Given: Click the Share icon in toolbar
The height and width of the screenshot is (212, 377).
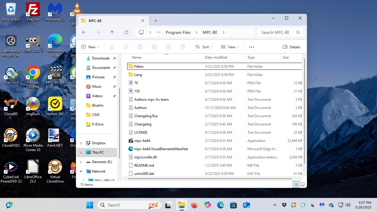Looking at the screenshot, I should pos(168,47).
